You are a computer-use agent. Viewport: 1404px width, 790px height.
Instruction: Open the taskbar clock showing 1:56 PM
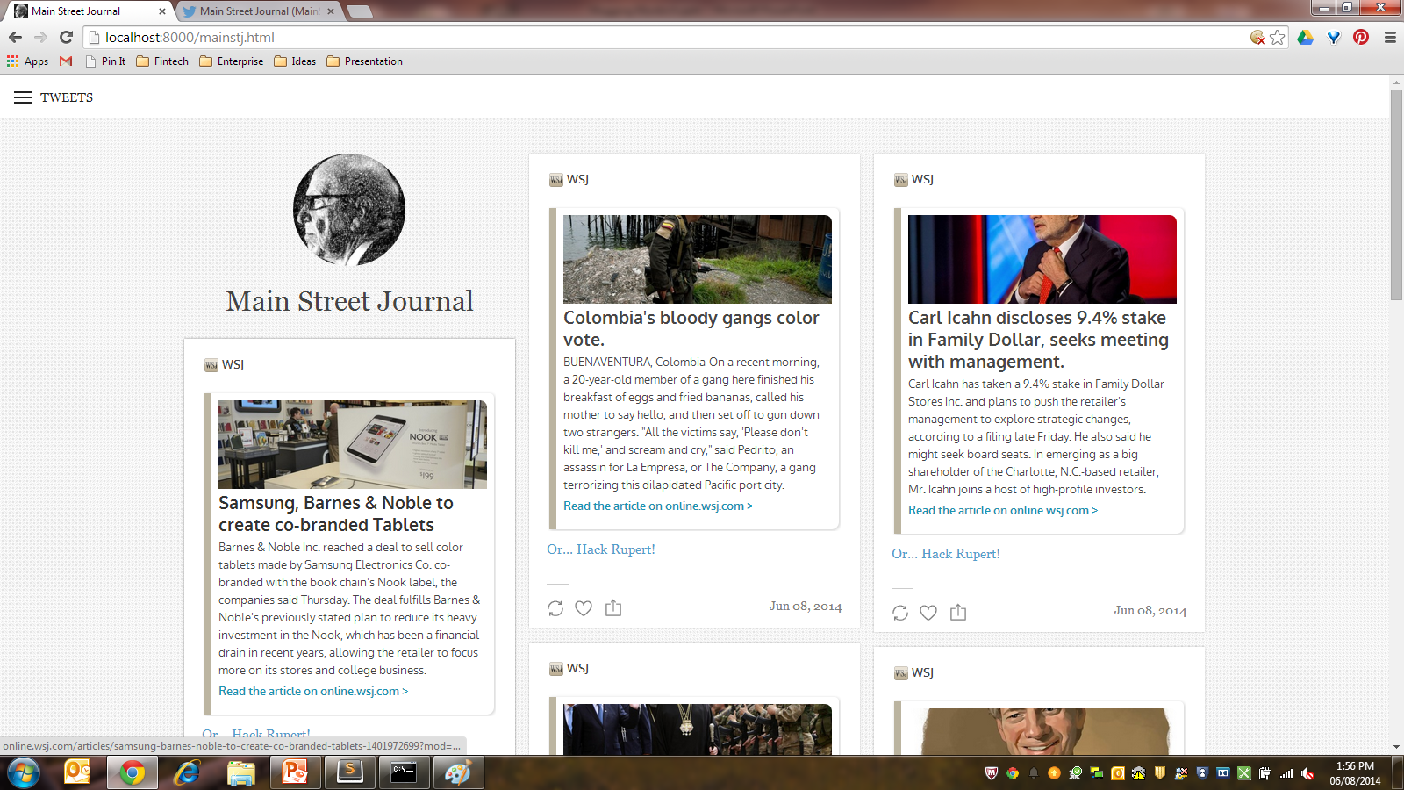pos(1355,773)
